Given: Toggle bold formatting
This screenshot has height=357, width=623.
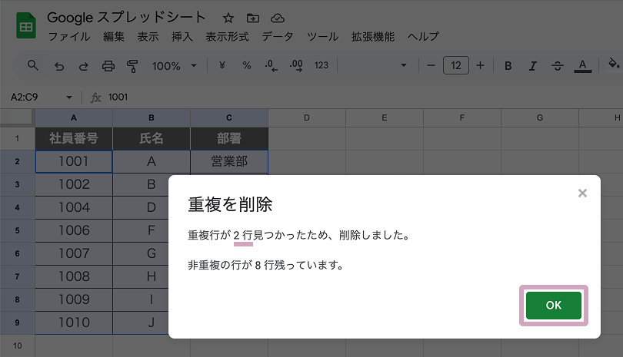Looking at the screenshot, I should point(508,66).
